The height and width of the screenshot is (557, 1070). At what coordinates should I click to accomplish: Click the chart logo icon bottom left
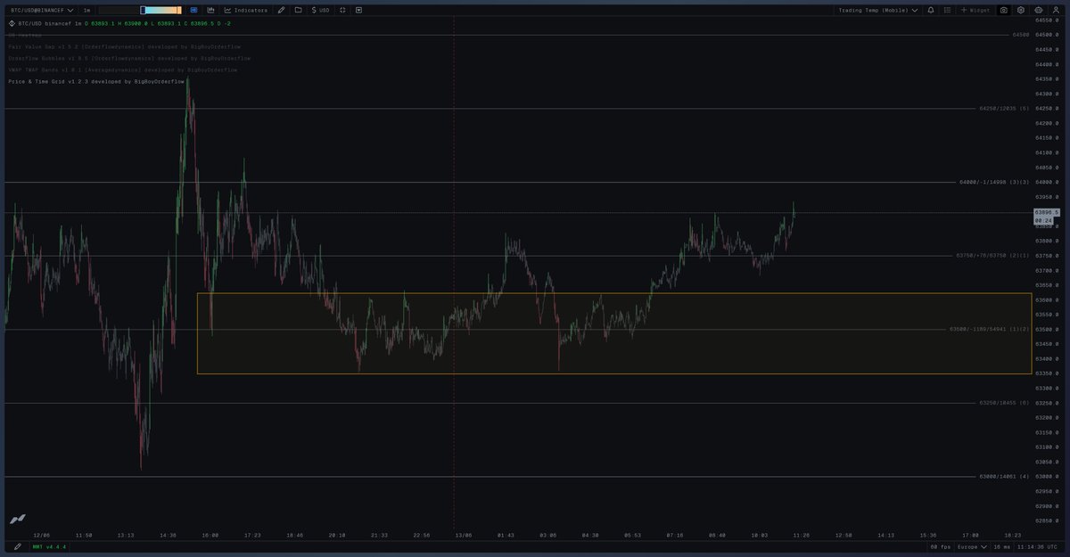pyautogui.click(x=17, y=519)
